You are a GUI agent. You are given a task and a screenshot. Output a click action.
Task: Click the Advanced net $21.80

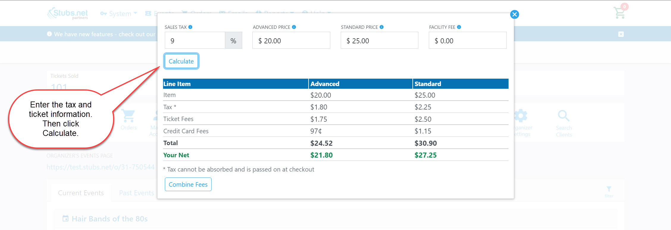tap(321, 155)
